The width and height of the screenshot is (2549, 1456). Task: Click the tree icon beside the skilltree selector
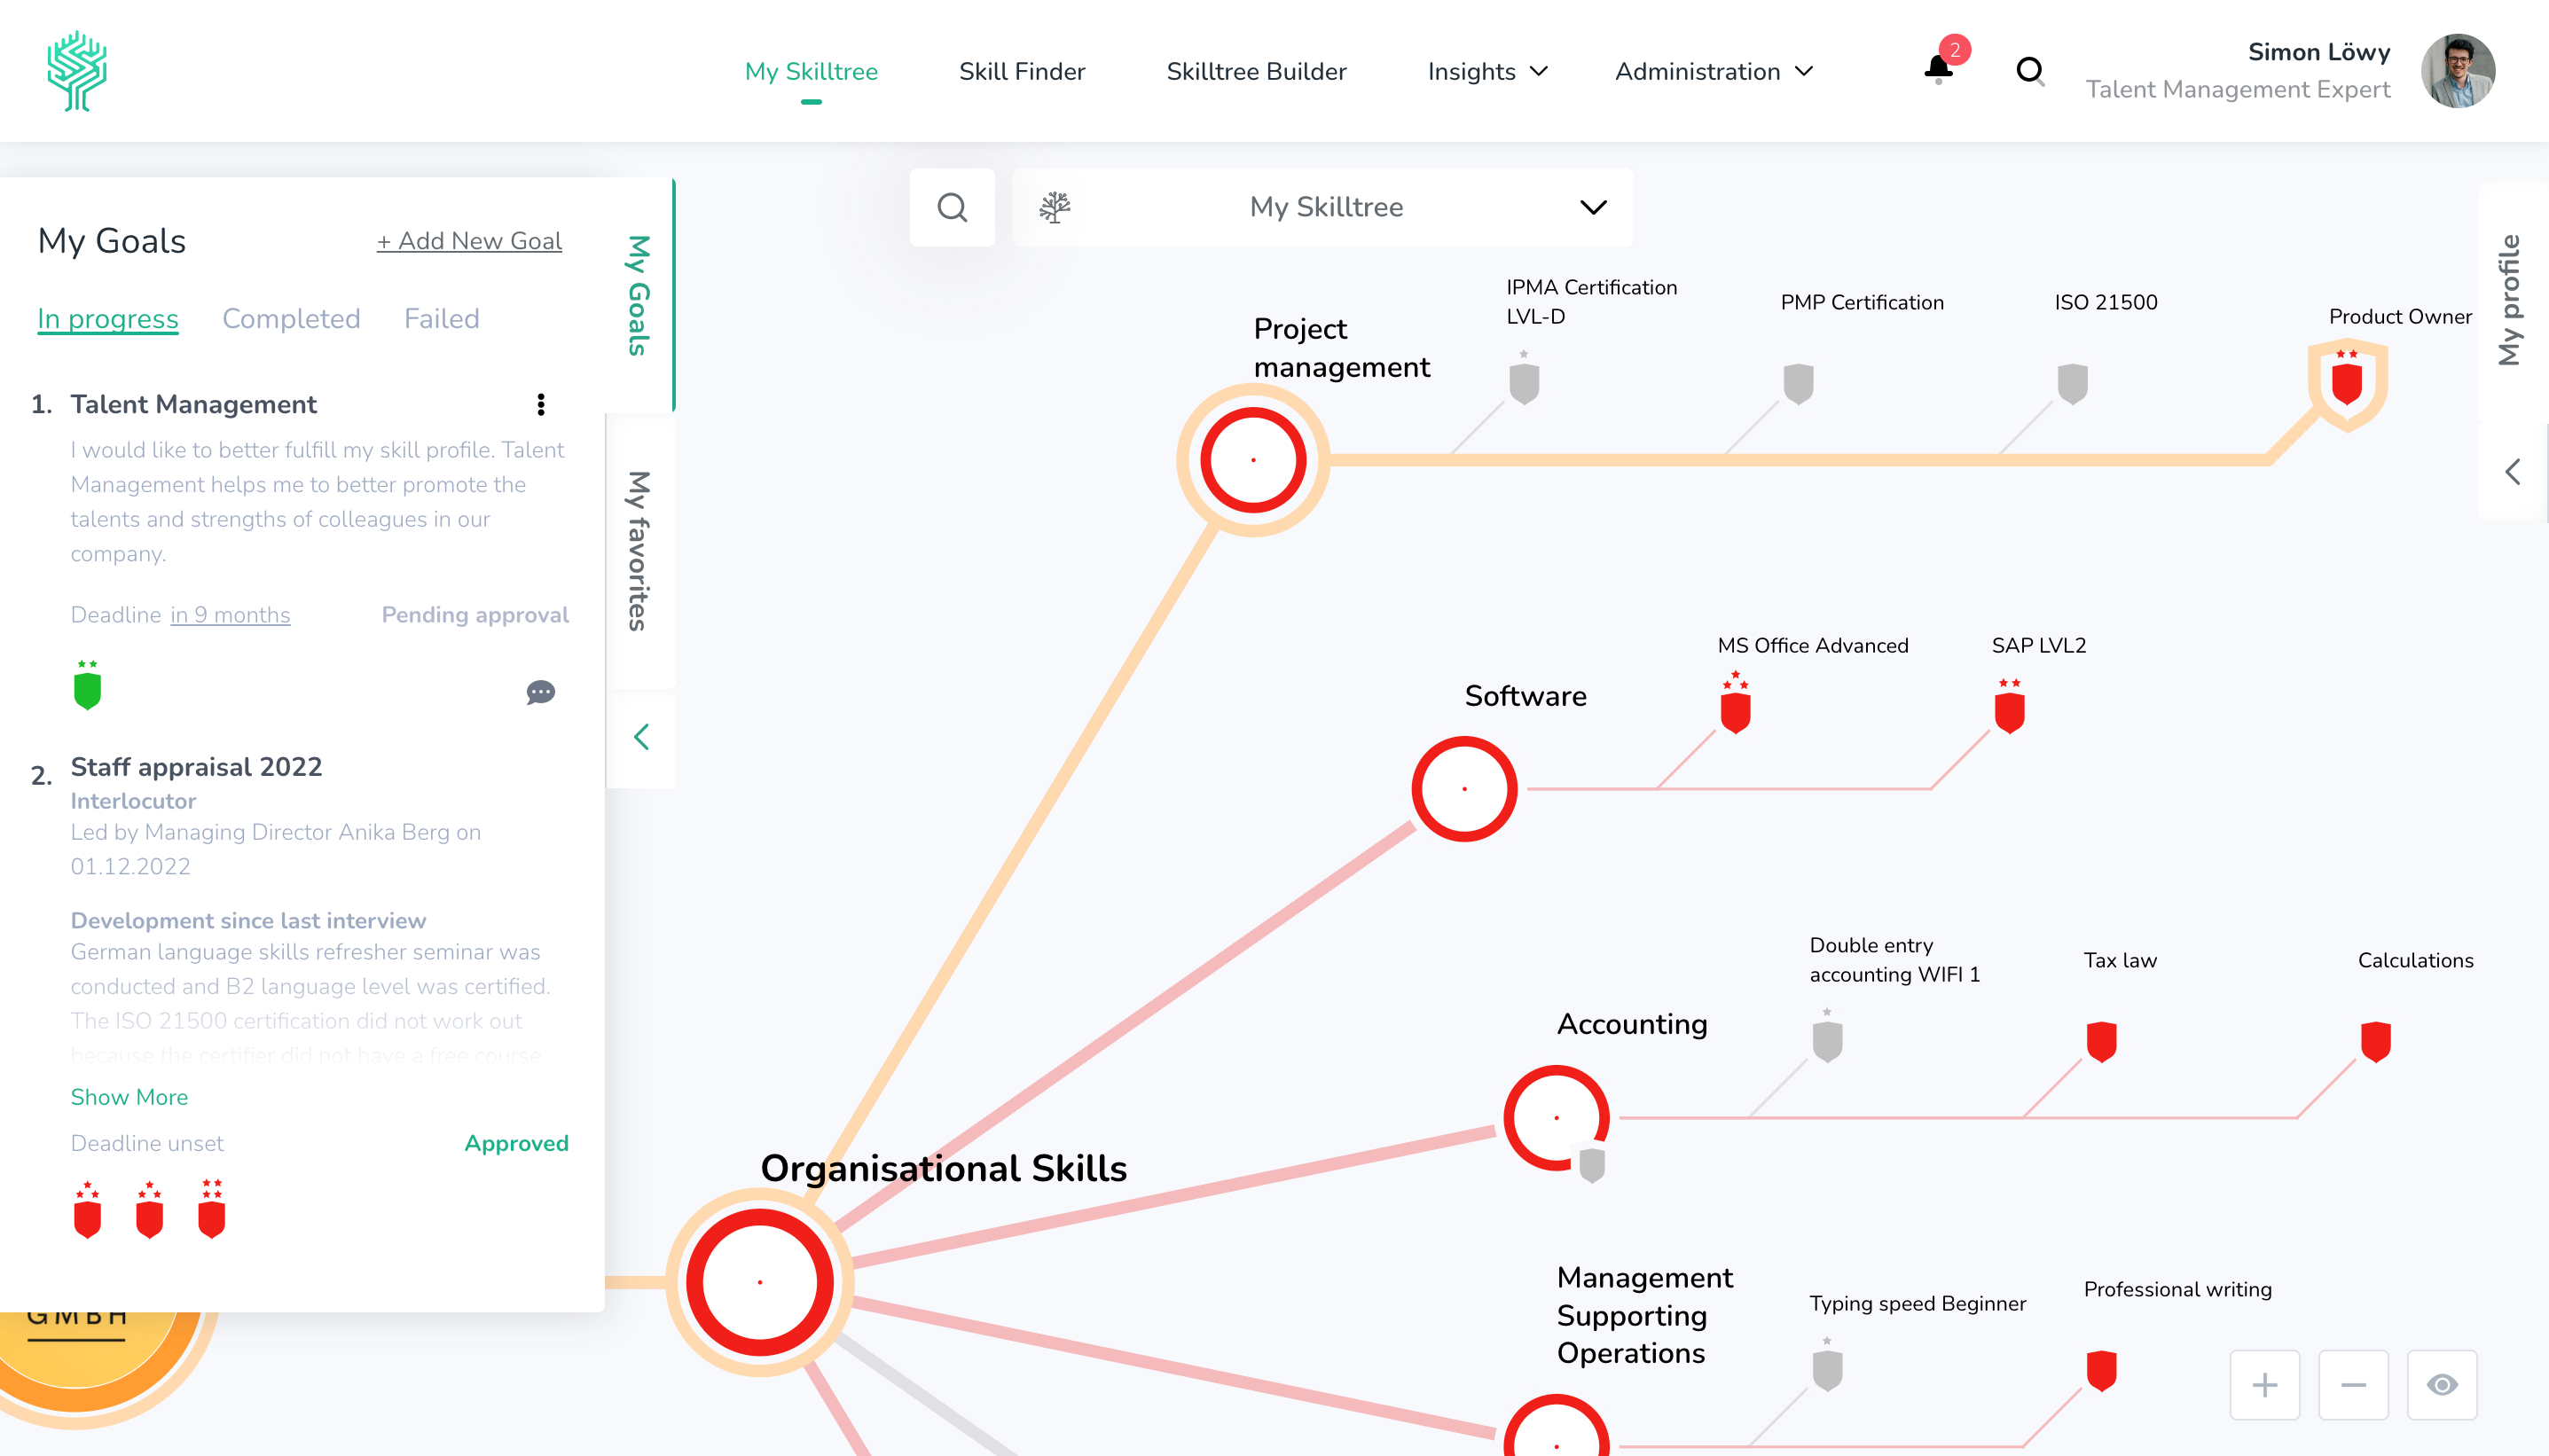pos(1055,207)
